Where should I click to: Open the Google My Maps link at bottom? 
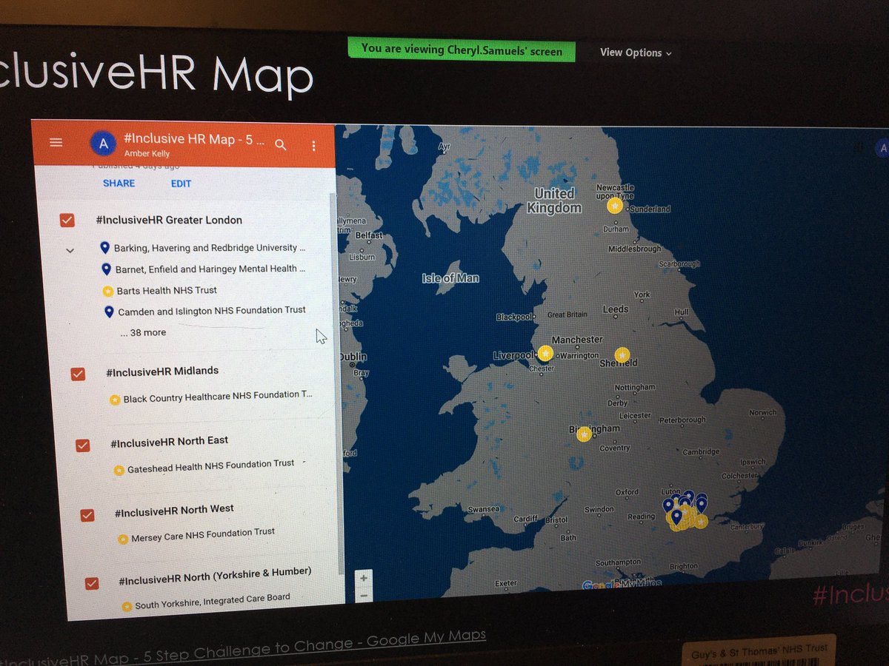click(427, 634)
